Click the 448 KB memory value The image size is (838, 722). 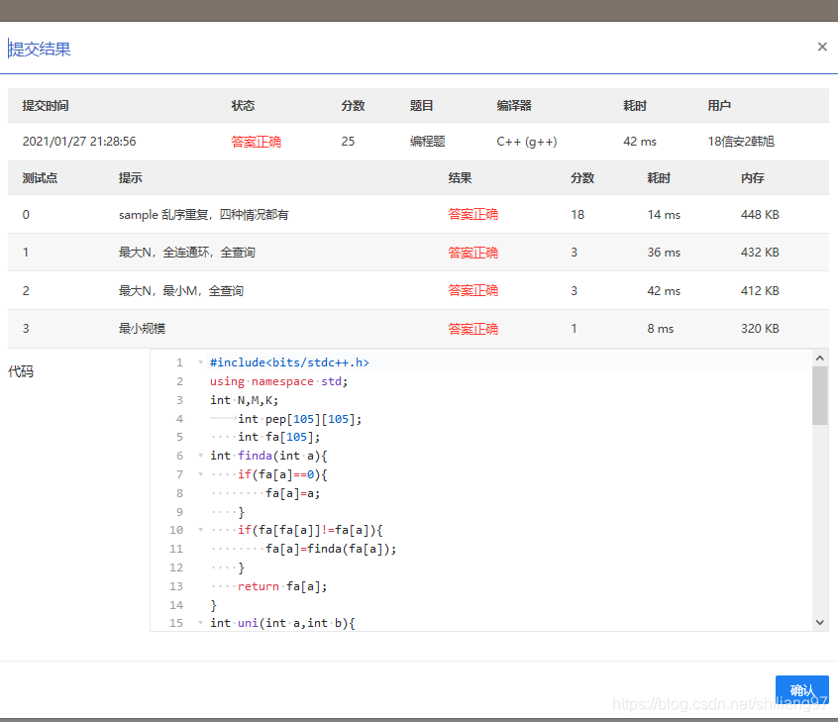pyautogui.click(x=760, y=214)
